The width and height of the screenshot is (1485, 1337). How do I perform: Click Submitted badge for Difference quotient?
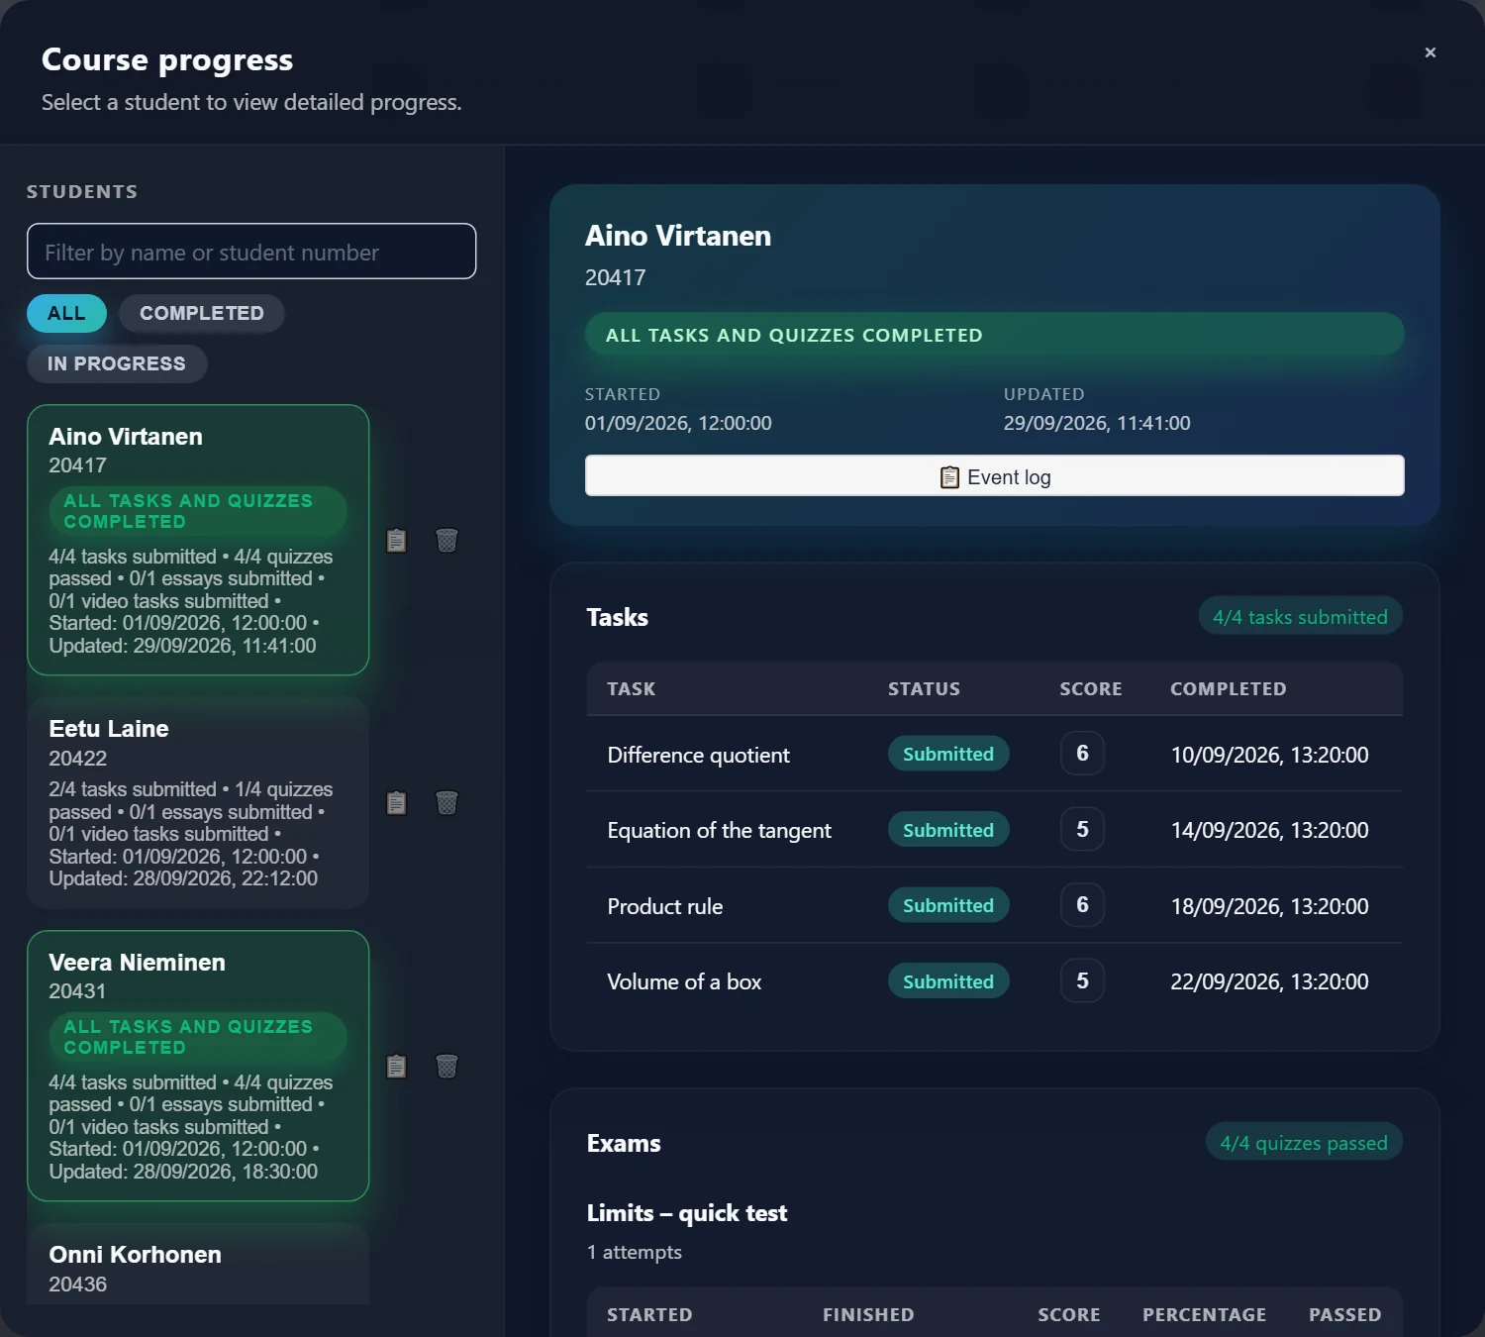coord(947,754)
